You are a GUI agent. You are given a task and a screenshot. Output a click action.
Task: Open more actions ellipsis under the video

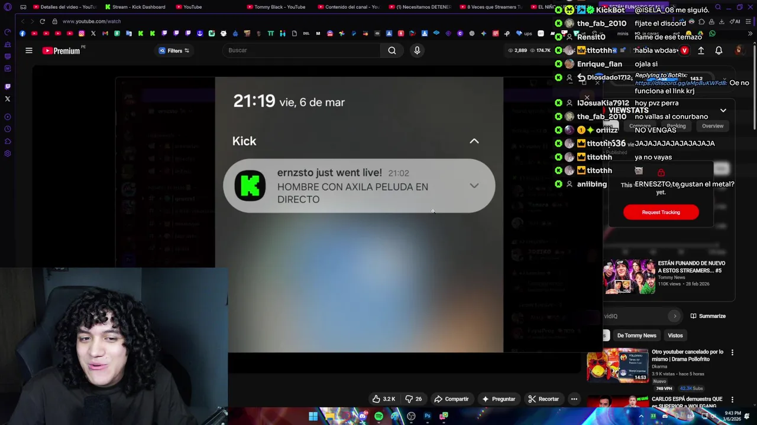coord(574,399)
